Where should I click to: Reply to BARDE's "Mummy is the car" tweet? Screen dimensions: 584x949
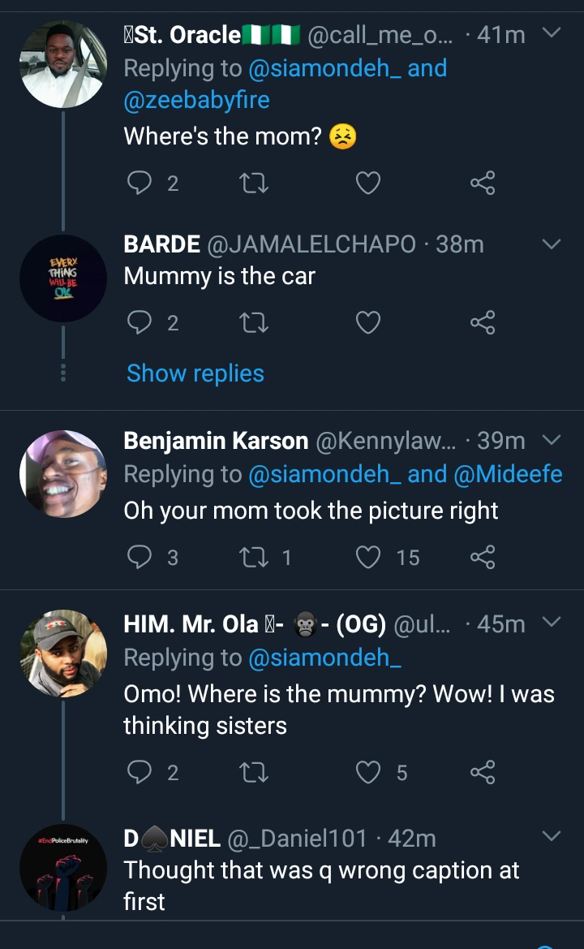pyautogui.click(x=140, y=324)
